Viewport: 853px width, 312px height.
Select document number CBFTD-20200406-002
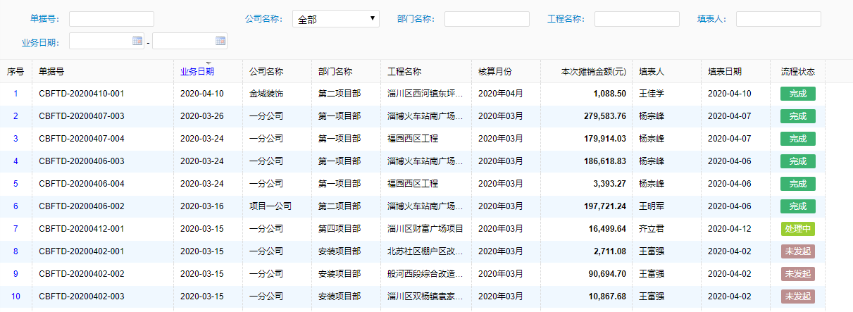tap(82, 206)
